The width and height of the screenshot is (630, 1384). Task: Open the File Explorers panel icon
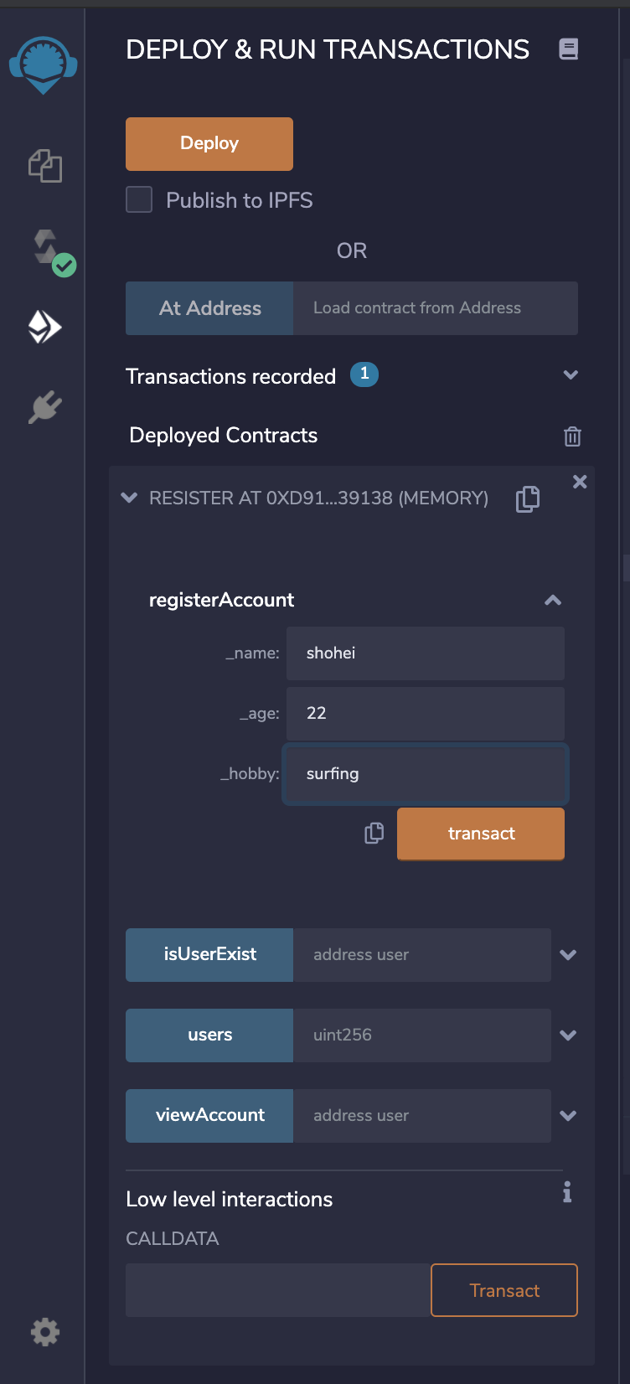tap(45, 165)
